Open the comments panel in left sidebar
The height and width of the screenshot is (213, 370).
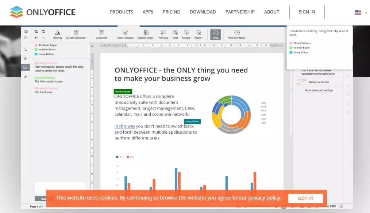(x=25, y=58)
